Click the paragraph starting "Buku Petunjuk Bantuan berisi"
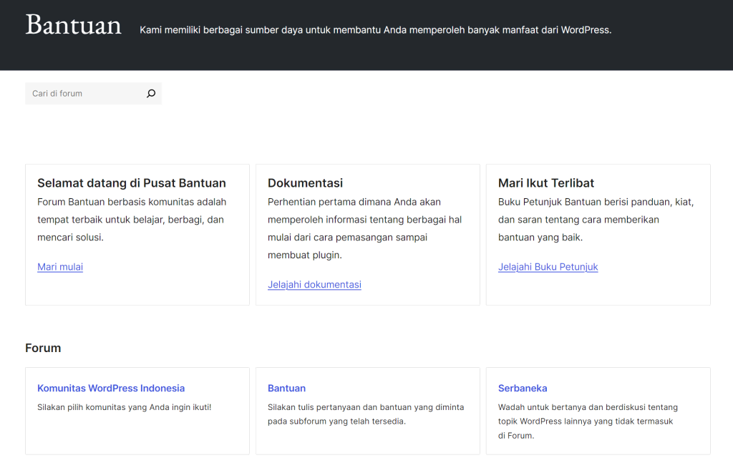The height and width of the screenshot is (458, 733). pos(596,220)
